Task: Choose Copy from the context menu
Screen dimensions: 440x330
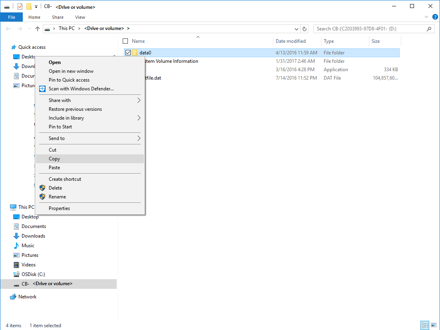Action: 54,158
